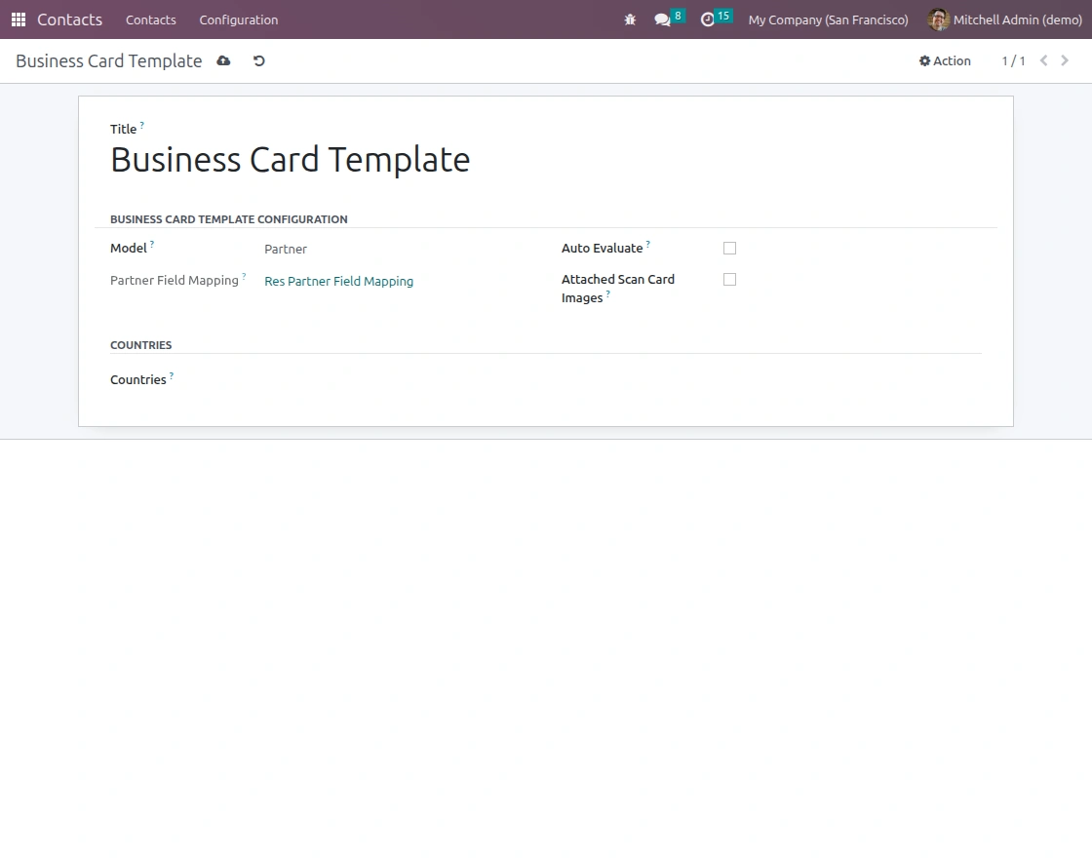Click the cloud save record icon

point(223,60)
